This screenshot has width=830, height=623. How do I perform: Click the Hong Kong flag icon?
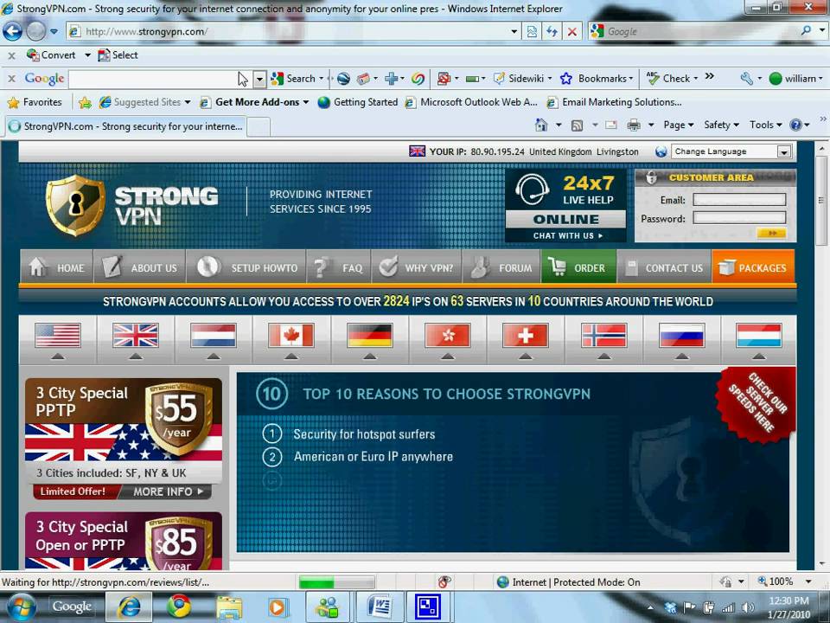tap(448, 336)
